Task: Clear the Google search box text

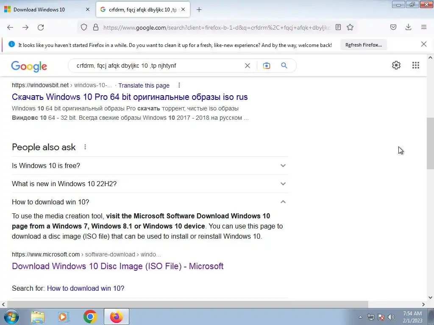Action: pos(248,66)
